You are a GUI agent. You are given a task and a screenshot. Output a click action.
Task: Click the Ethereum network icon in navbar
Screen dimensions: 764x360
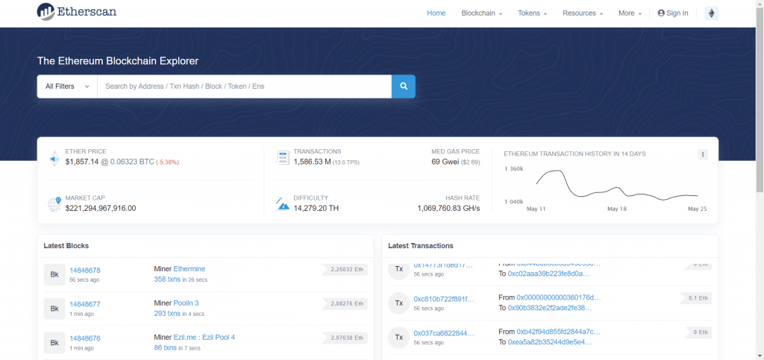(711, 13)
